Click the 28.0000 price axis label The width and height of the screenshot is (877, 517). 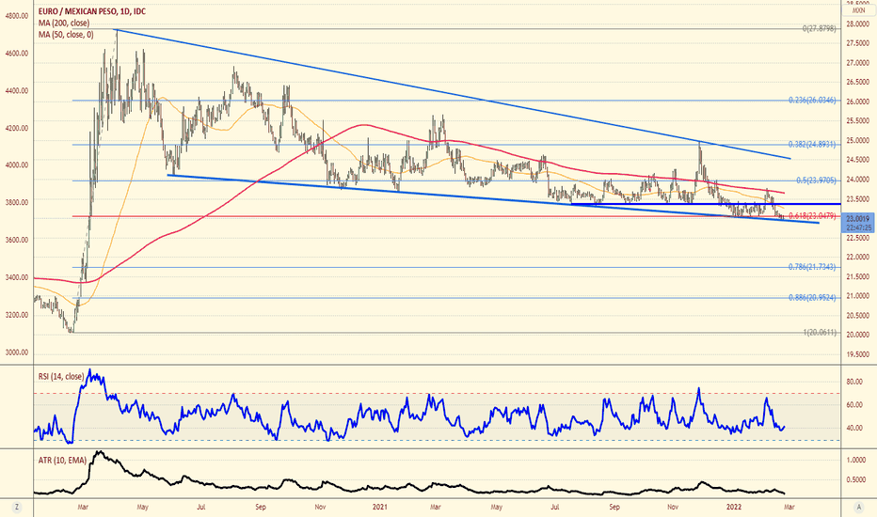pyautogui.click(x=858, y=24)
